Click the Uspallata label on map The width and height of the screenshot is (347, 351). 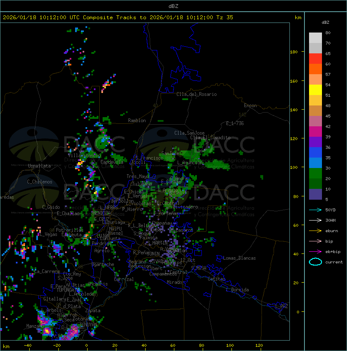[40, 166]
